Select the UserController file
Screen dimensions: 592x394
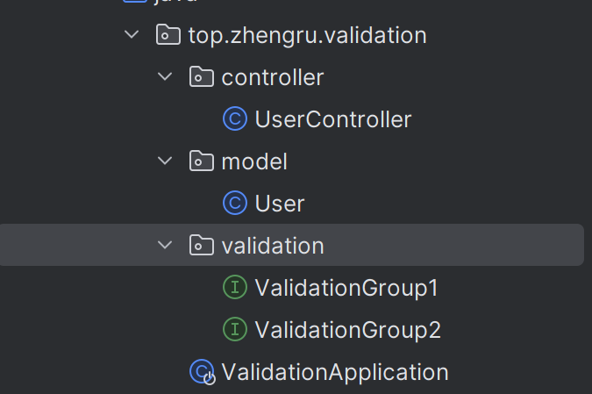332,119
